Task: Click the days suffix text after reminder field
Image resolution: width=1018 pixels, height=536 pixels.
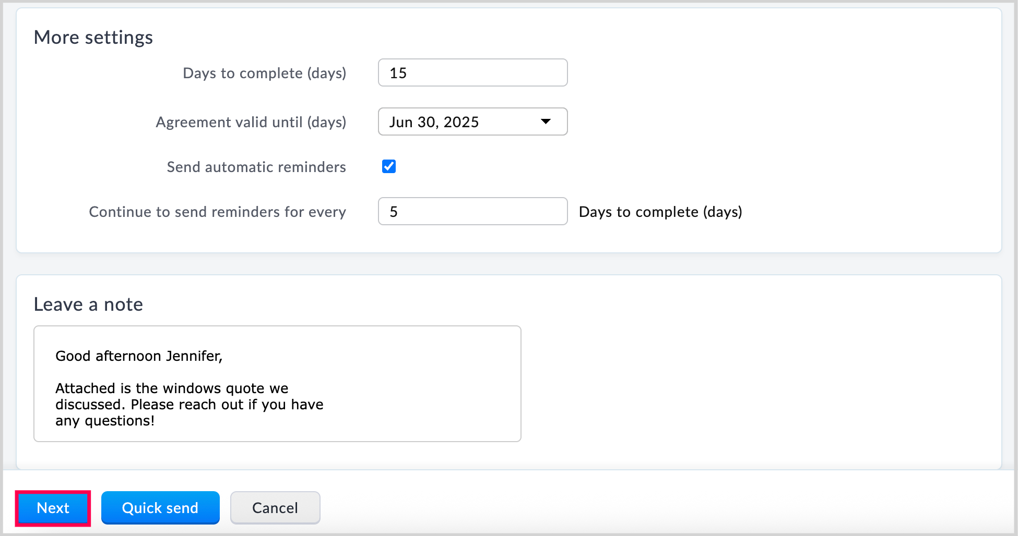Action: pos(660,212)
